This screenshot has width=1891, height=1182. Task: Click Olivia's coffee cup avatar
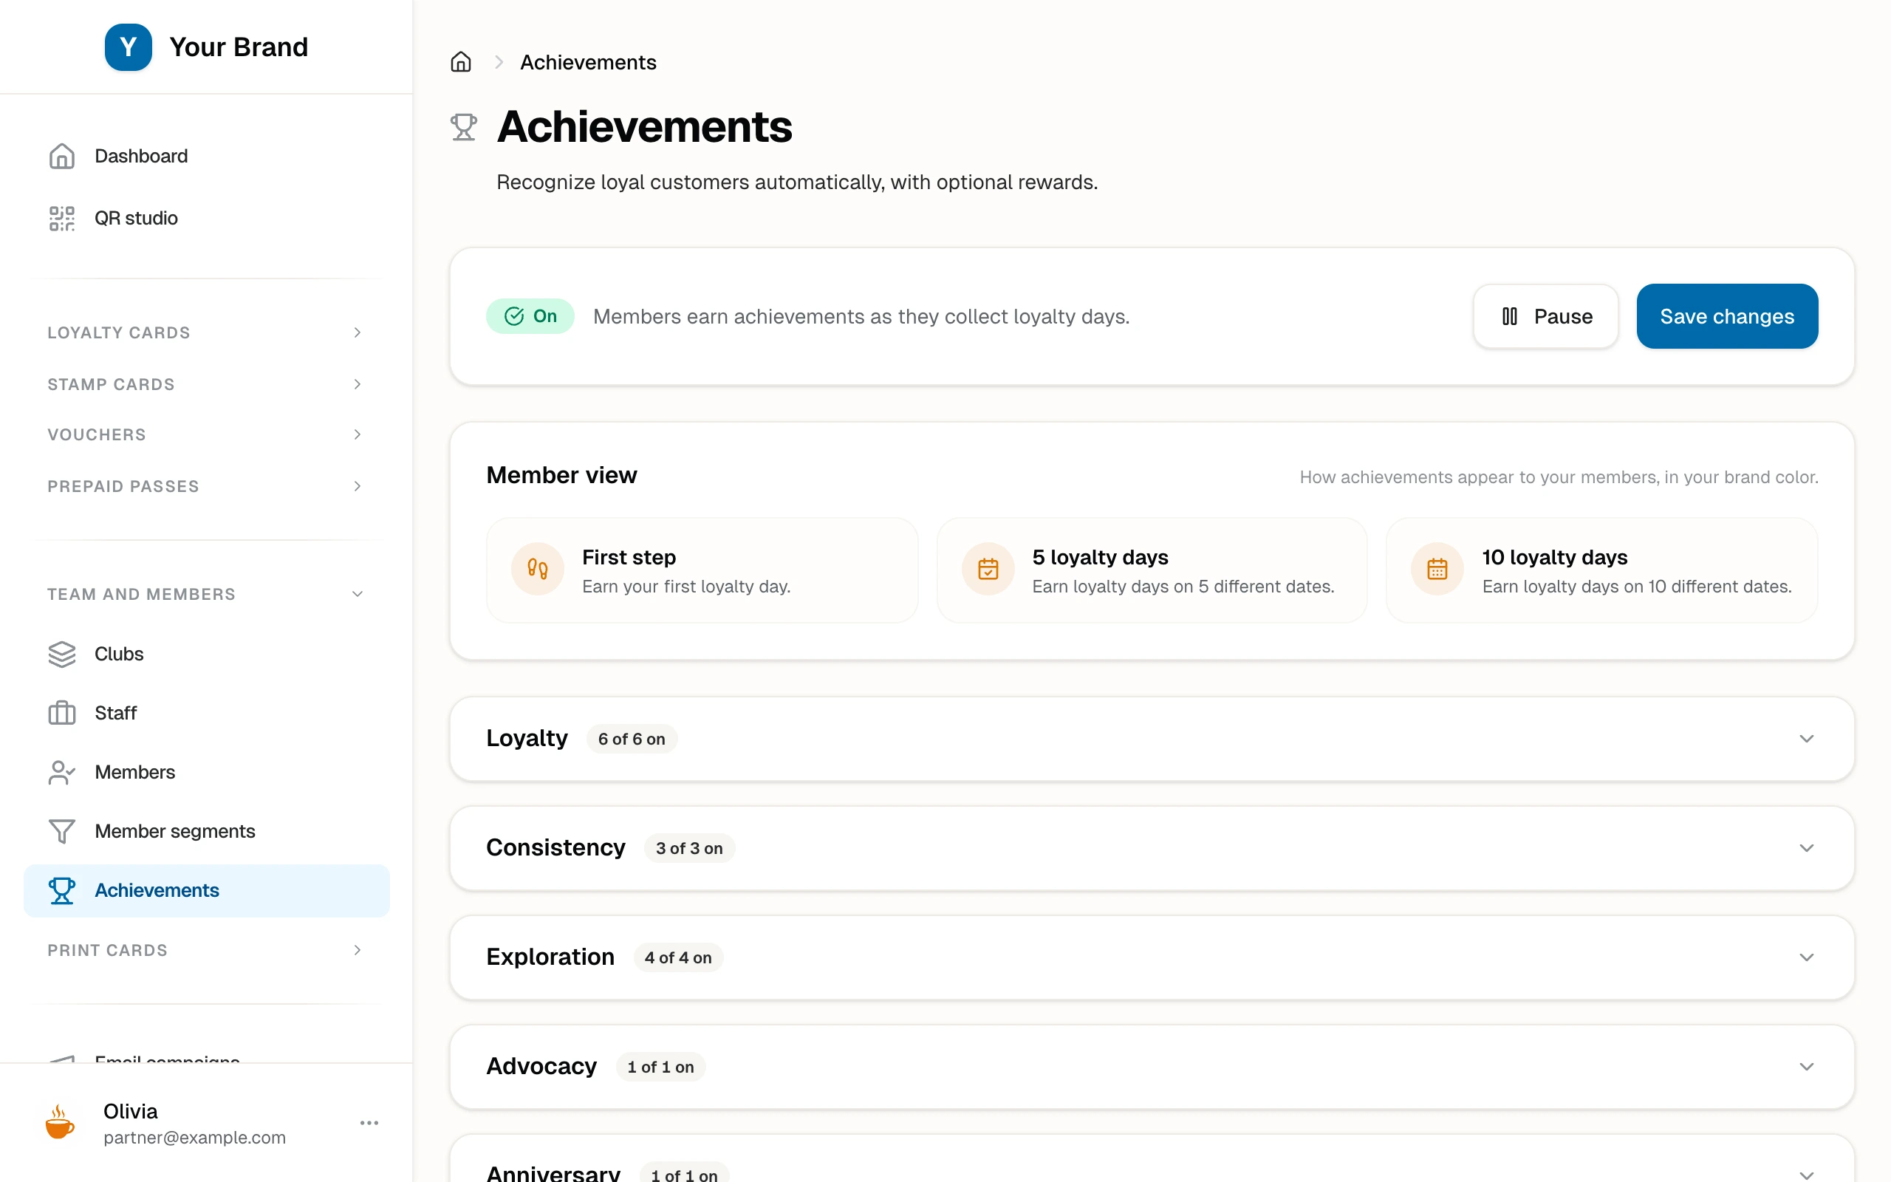[x=60, y=1123]
